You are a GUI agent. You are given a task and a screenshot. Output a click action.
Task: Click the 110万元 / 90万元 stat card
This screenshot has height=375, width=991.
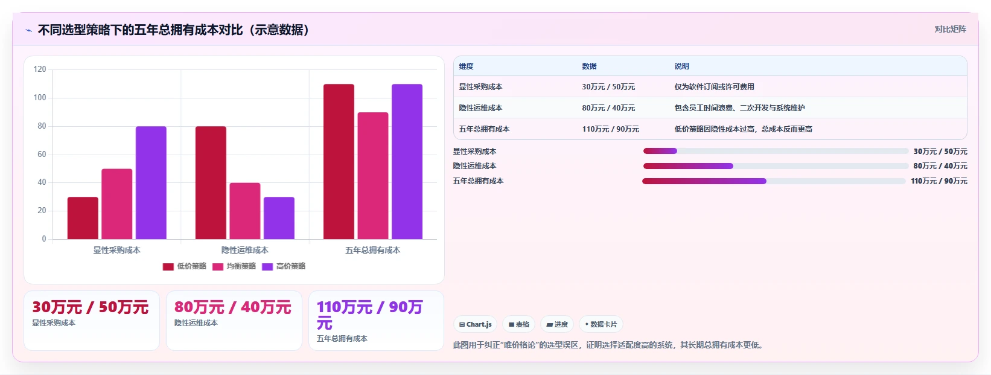click(377, 321)
